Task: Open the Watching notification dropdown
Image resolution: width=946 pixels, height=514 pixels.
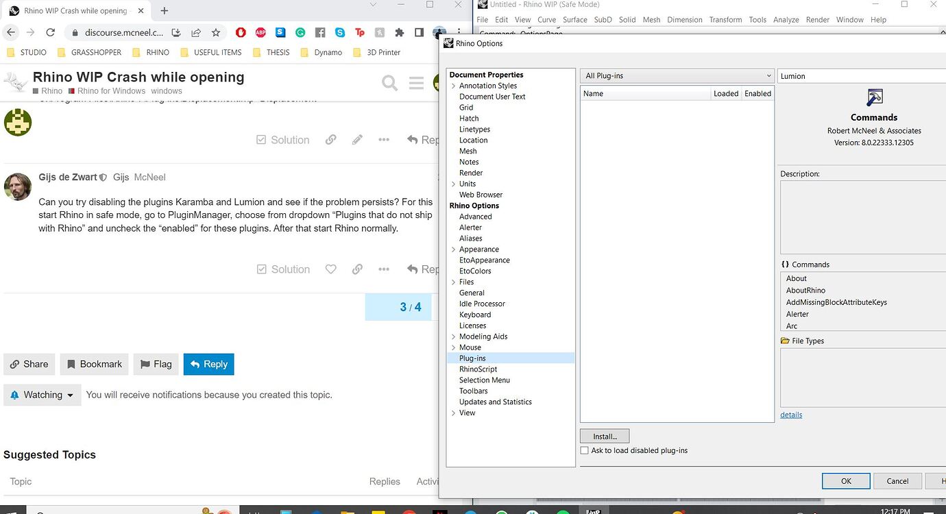Action: tap(42, 395)
